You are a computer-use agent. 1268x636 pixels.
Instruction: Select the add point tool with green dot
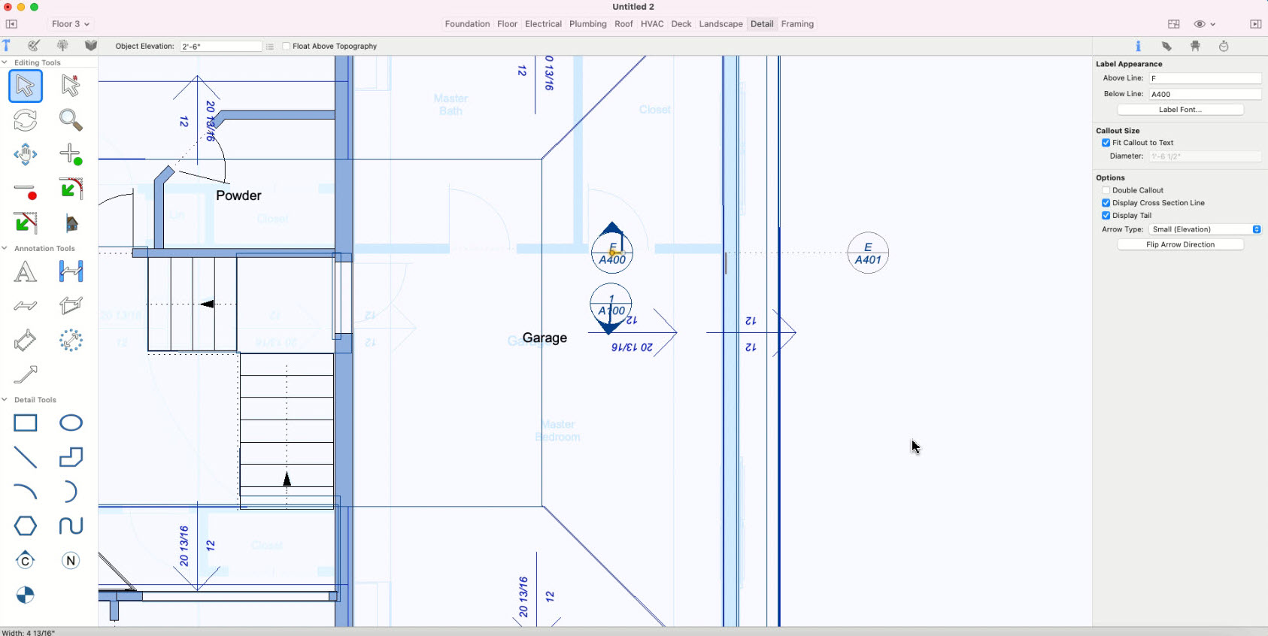click(71, 155)
